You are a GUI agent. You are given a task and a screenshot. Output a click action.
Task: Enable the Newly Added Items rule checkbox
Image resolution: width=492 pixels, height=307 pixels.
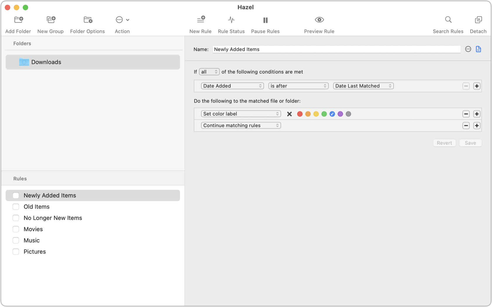click(x=16, y=195)
